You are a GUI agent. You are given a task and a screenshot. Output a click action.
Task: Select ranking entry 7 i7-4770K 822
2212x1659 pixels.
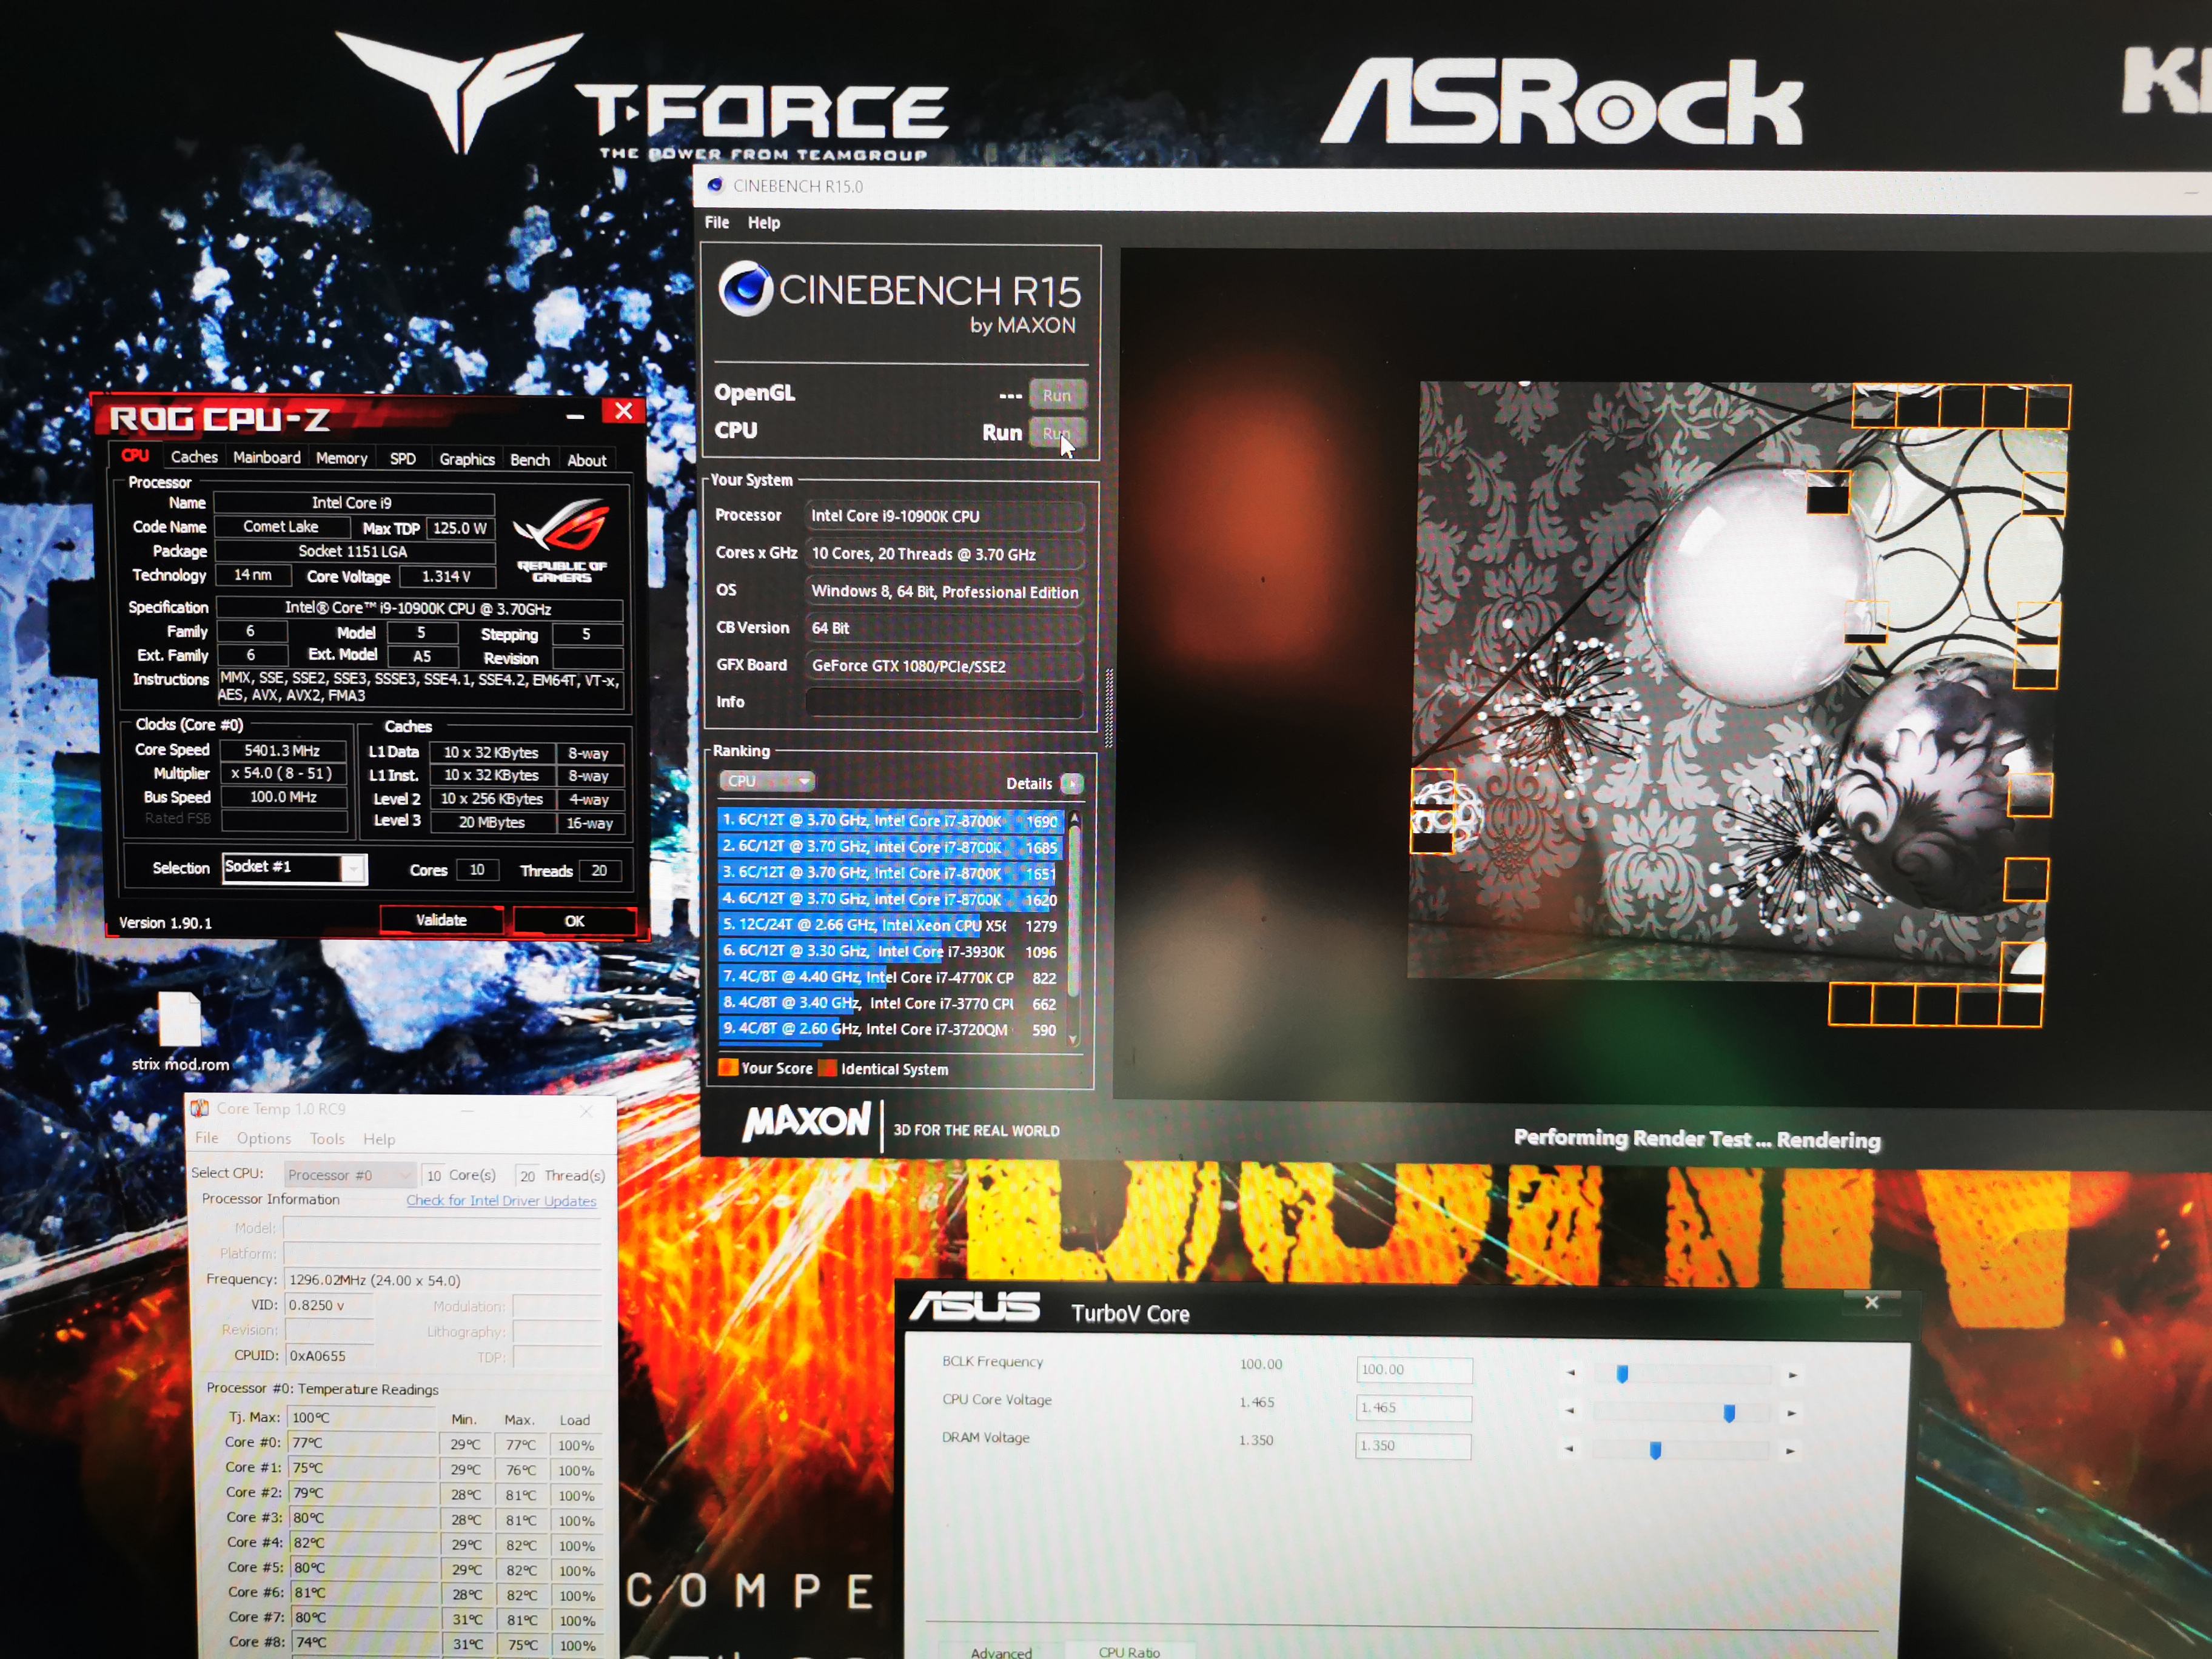click(889, 977)
